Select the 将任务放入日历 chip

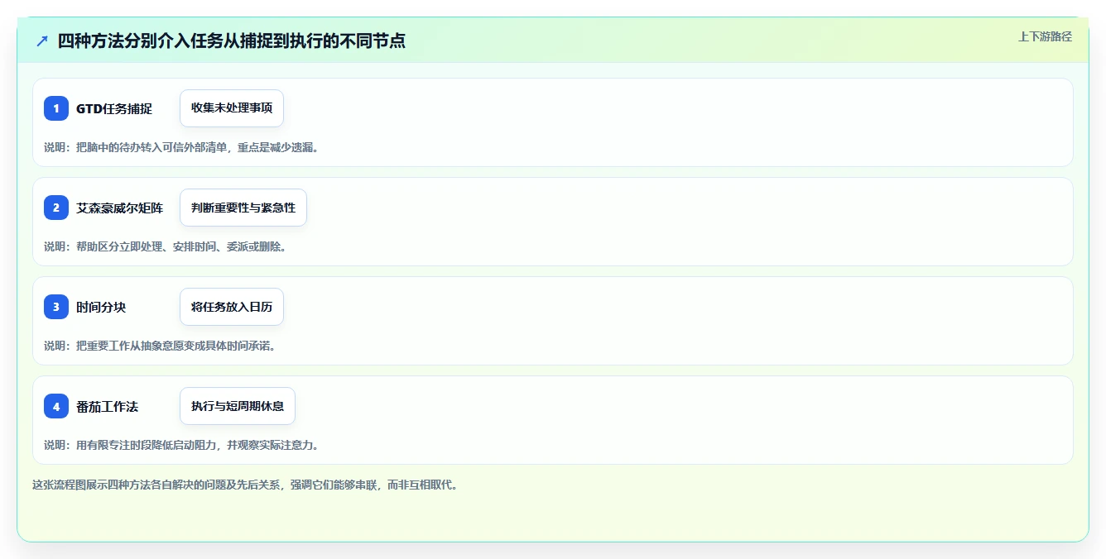tap(232, 307)
